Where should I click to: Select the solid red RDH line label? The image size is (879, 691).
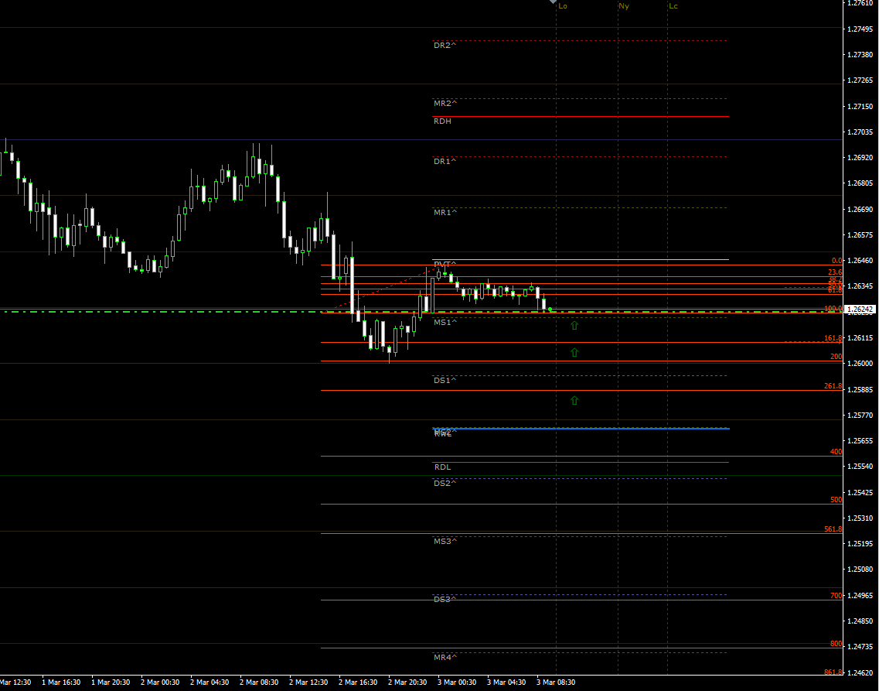(x=442, y=121)
